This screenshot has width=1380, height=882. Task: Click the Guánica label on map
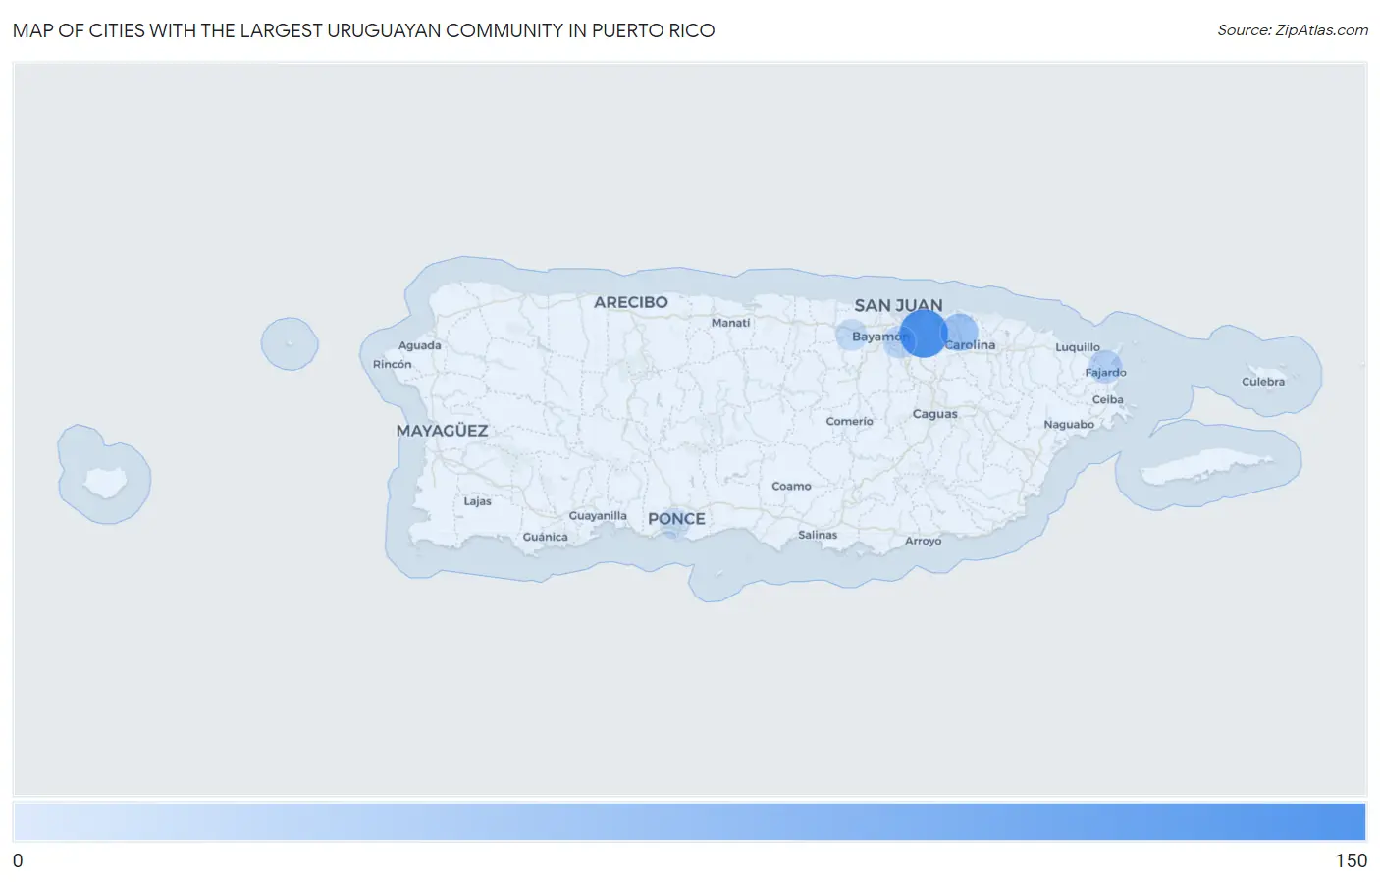click(x=545, y=537)
